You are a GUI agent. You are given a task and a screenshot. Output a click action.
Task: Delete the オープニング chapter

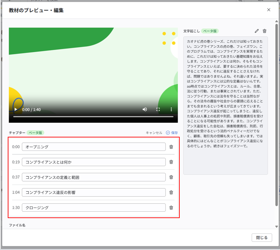pos(171,147)
